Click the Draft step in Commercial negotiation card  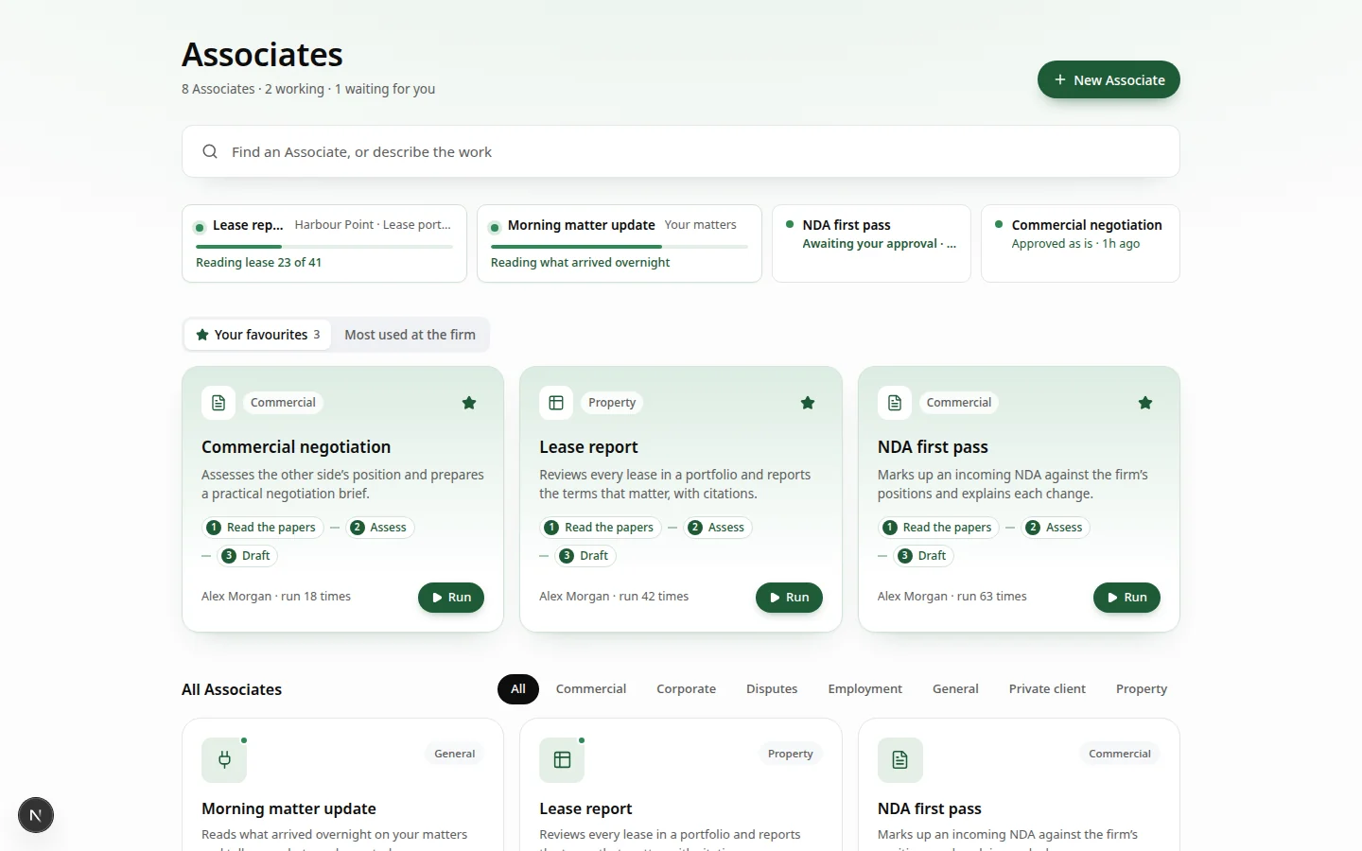point(248,556)
